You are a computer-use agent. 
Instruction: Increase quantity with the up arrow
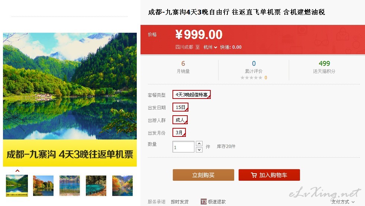coord(199,144)
